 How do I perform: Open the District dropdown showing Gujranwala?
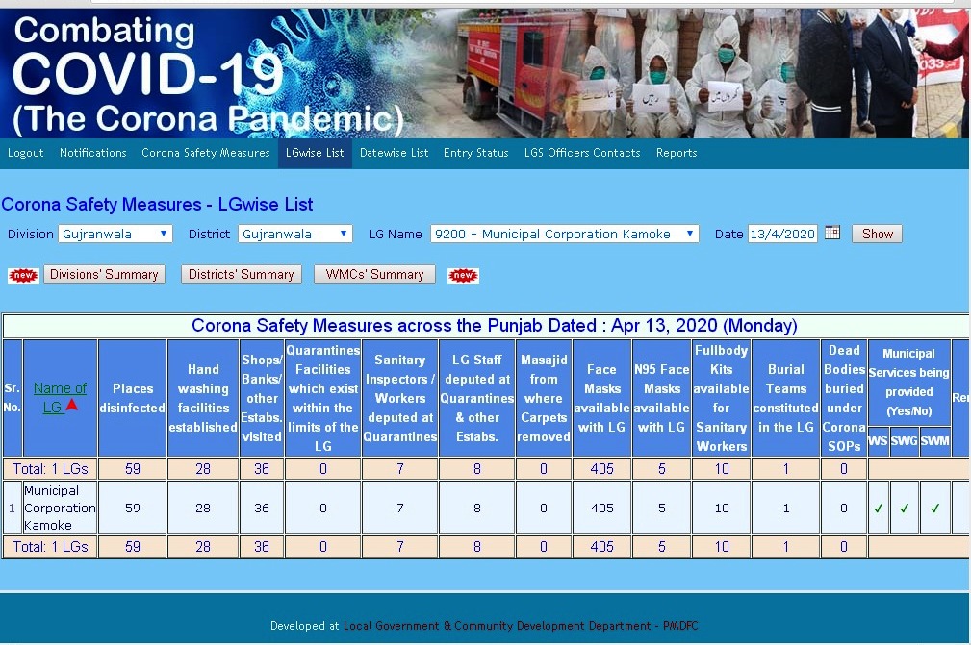(295, 234)
